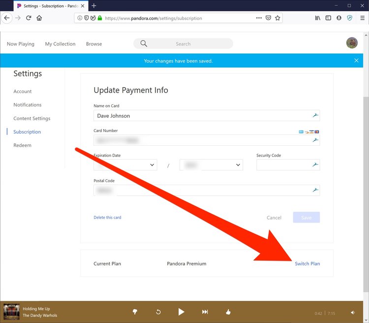
Task: Click autofill icon in Name on Card
Action: click(x=315, y=115)
